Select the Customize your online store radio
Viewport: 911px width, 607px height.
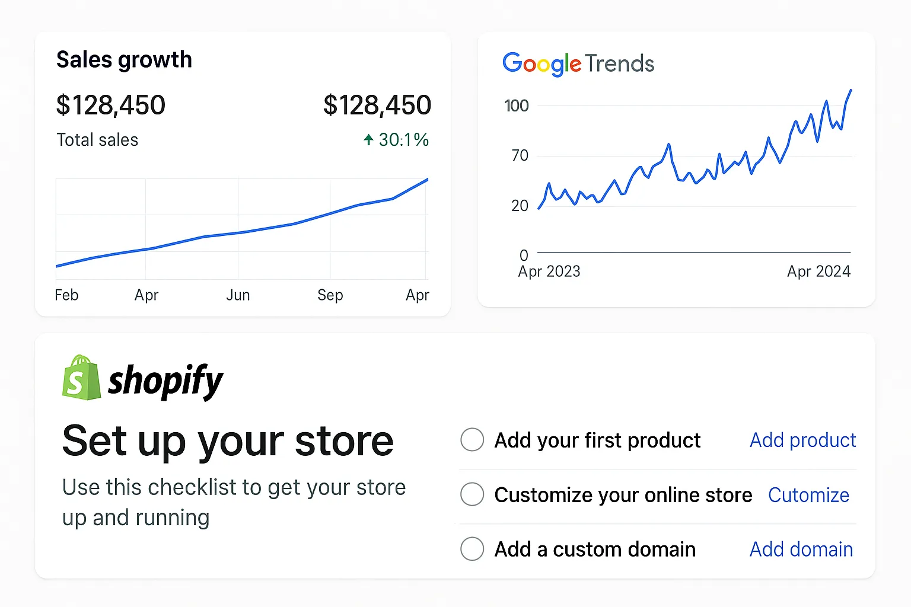(472, 494)
